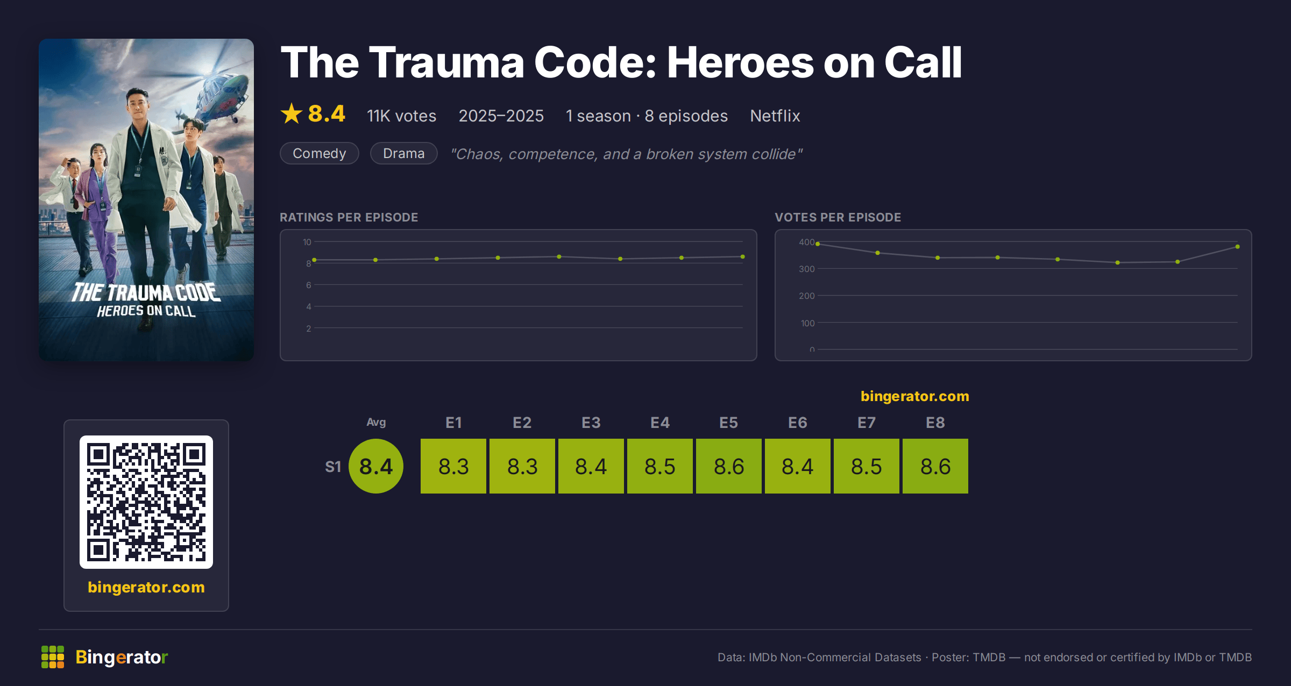Open the bingerator.com link under QR code
The height and width of the screenshot is (686, 1291).
[x=146, y=587]
